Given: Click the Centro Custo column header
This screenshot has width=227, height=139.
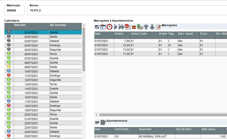Looking at the screenshot, I should [x=144, y=35].
